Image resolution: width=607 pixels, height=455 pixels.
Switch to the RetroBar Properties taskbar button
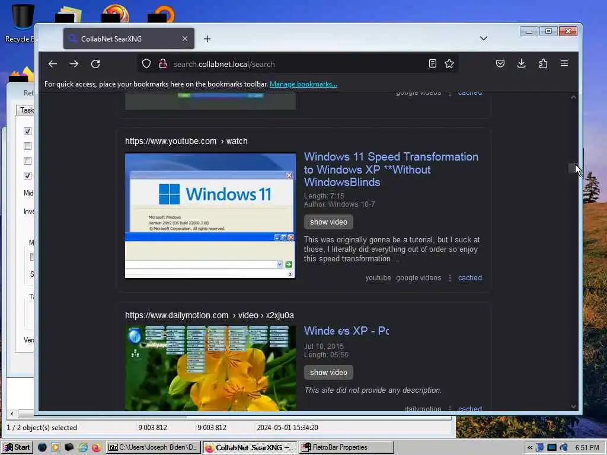pyautogui.click(x=346, y=447)
